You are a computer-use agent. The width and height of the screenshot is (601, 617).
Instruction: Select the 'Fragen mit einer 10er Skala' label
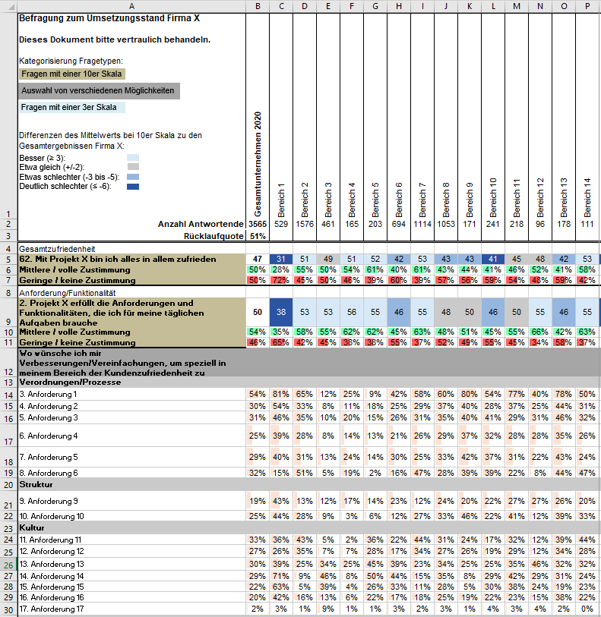(71, 74)
